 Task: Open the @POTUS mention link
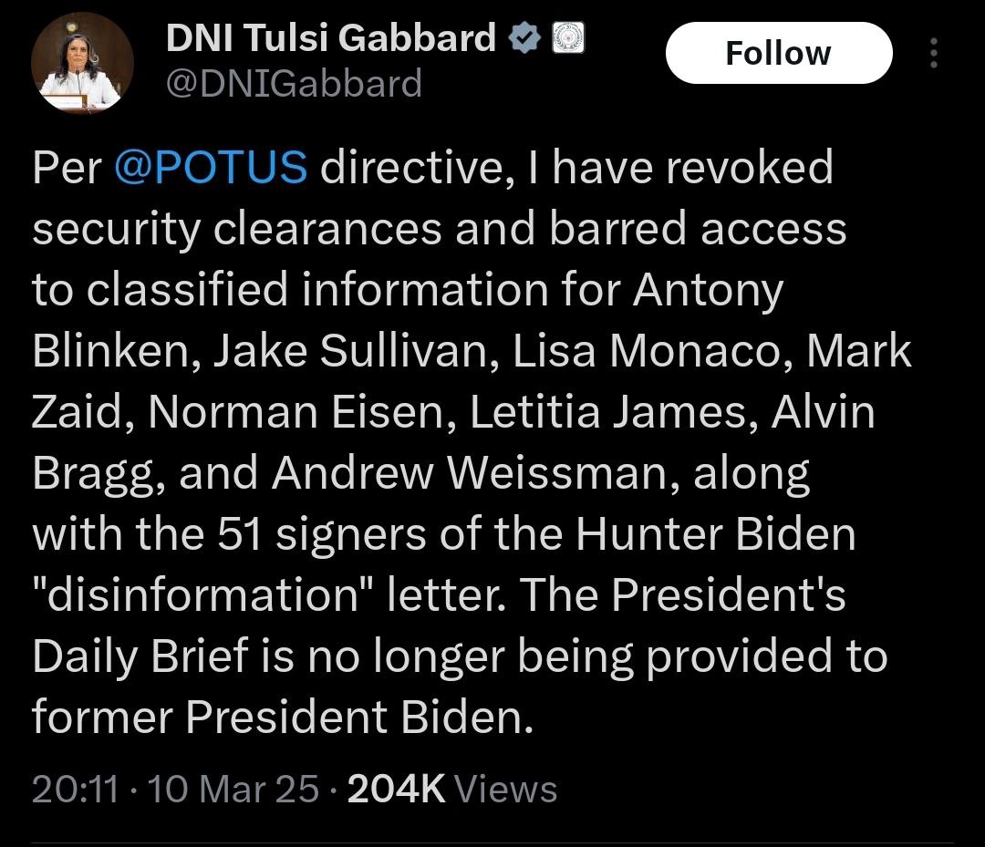(211, 168)
